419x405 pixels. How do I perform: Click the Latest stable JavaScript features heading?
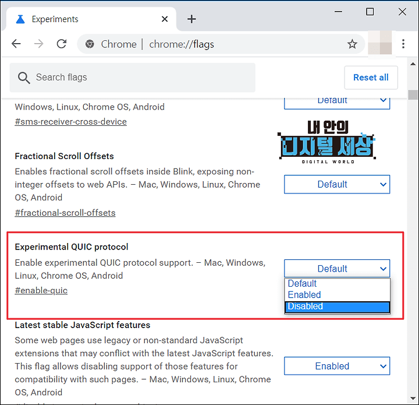[x=83, y=325]
